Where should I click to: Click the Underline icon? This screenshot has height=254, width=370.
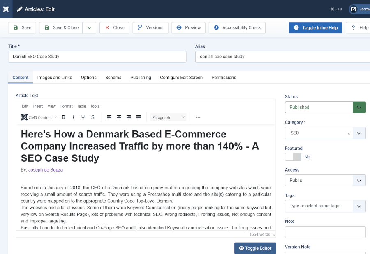pos(83,117)
